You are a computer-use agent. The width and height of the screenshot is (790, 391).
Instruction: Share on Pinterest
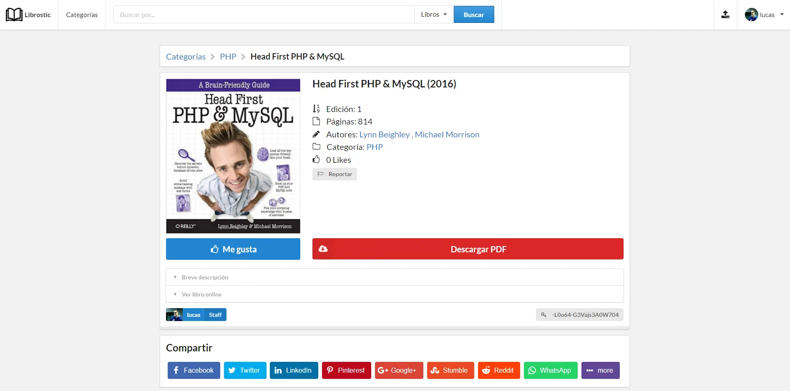pyautogui.click(x=347, y=370)
